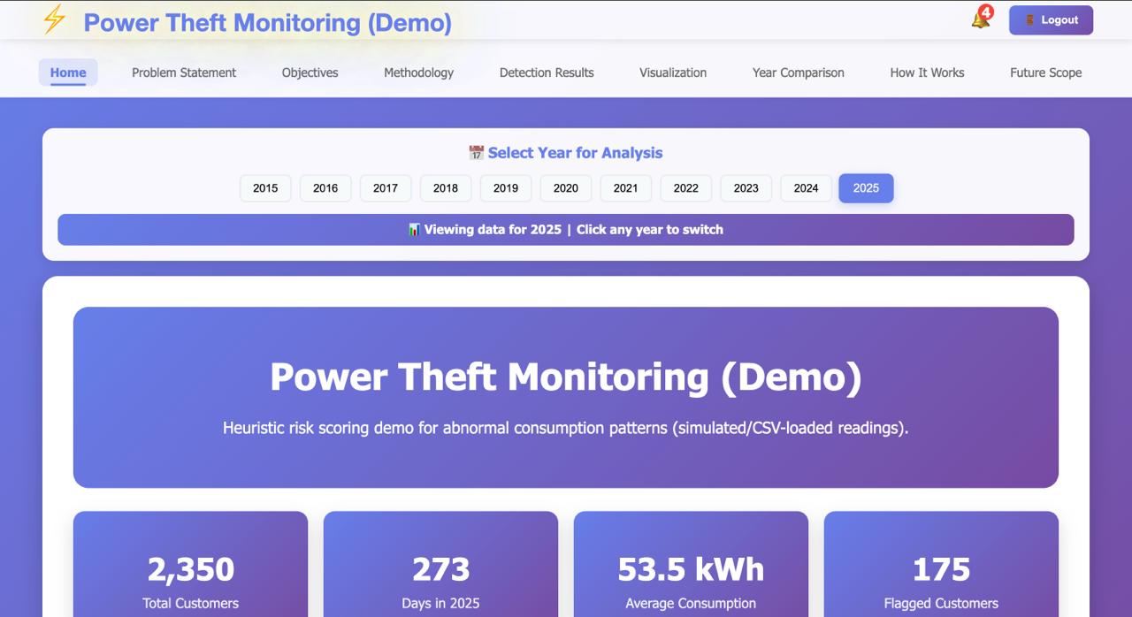The height and width of the screenshot is (617, 1132).
Task: Switch analysis to year 2019
Action: tap(506, 188)
